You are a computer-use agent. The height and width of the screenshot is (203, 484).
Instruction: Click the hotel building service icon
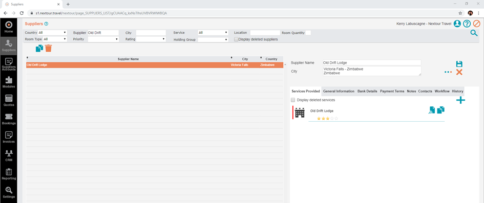300,112
